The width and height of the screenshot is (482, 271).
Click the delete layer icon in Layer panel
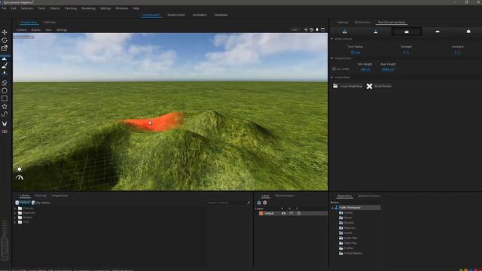pyautogui.click(x=264, y=202)
